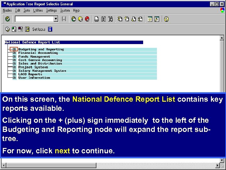The height and width of the screenshot is (170, 226).
Task: Select the LACO Reports label
Action: pyautogui.click(x=30, y=74)
